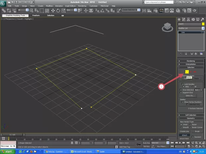
Task: Click the Create Line button
Action: point(184,131)
